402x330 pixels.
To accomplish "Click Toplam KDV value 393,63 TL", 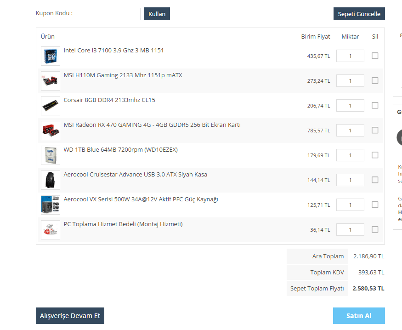I will coord(371,272).
